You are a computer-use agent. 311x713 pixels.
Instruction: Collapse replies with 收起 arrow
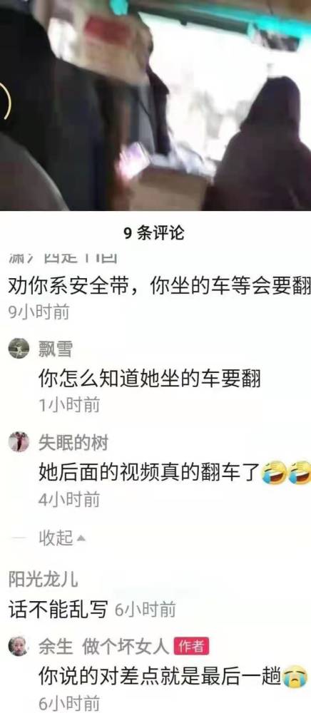point(62,538)
